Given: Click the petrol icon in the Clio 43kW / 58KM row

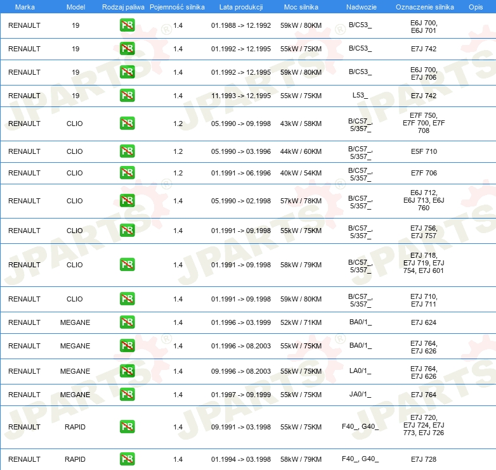Looking at the screenshot, I should [x=127, y=123].
